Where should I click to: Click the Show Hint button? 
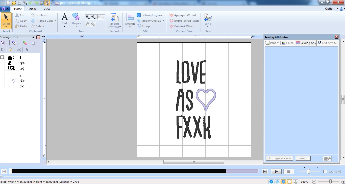pos(303,158)
